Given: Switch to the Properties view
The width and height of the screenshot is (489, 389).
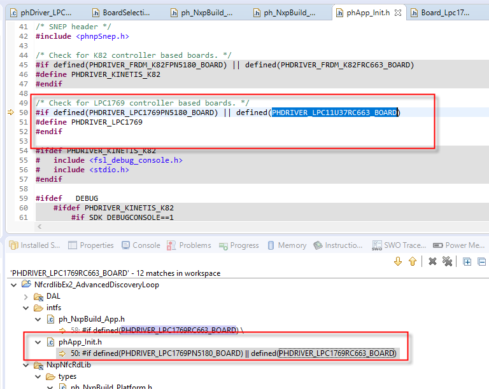Looking at the screenshot, I should (x=91, y=245).
